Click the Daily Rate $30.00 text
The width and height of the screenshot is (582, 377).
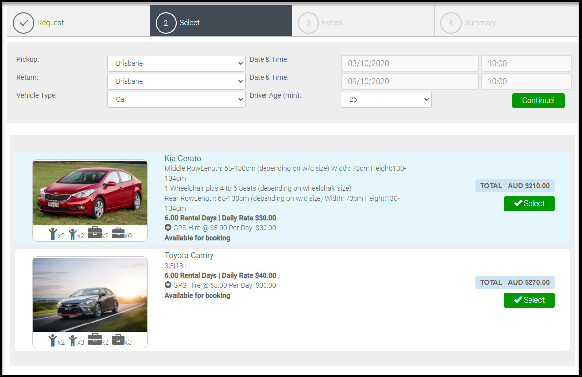pyautogui.click(x=249, y=218)
